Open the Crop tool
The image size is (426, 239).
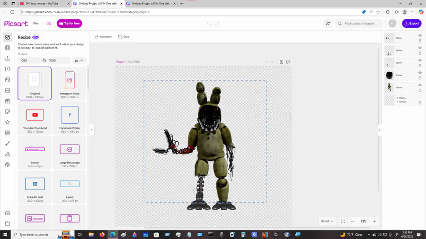coord(124,37)
